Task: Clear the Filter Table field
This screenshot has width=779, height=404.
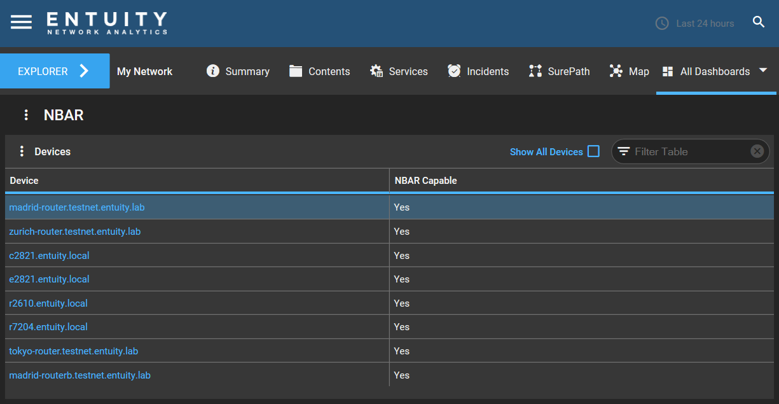Action: (x=757, y=151)
